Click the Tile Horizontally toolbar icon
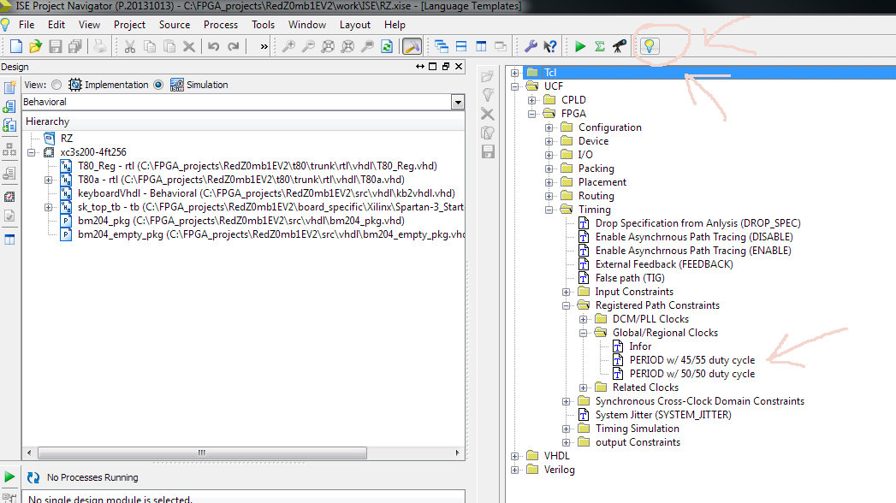The width and height of the screenshot is (896, 503). pos(461,46)
